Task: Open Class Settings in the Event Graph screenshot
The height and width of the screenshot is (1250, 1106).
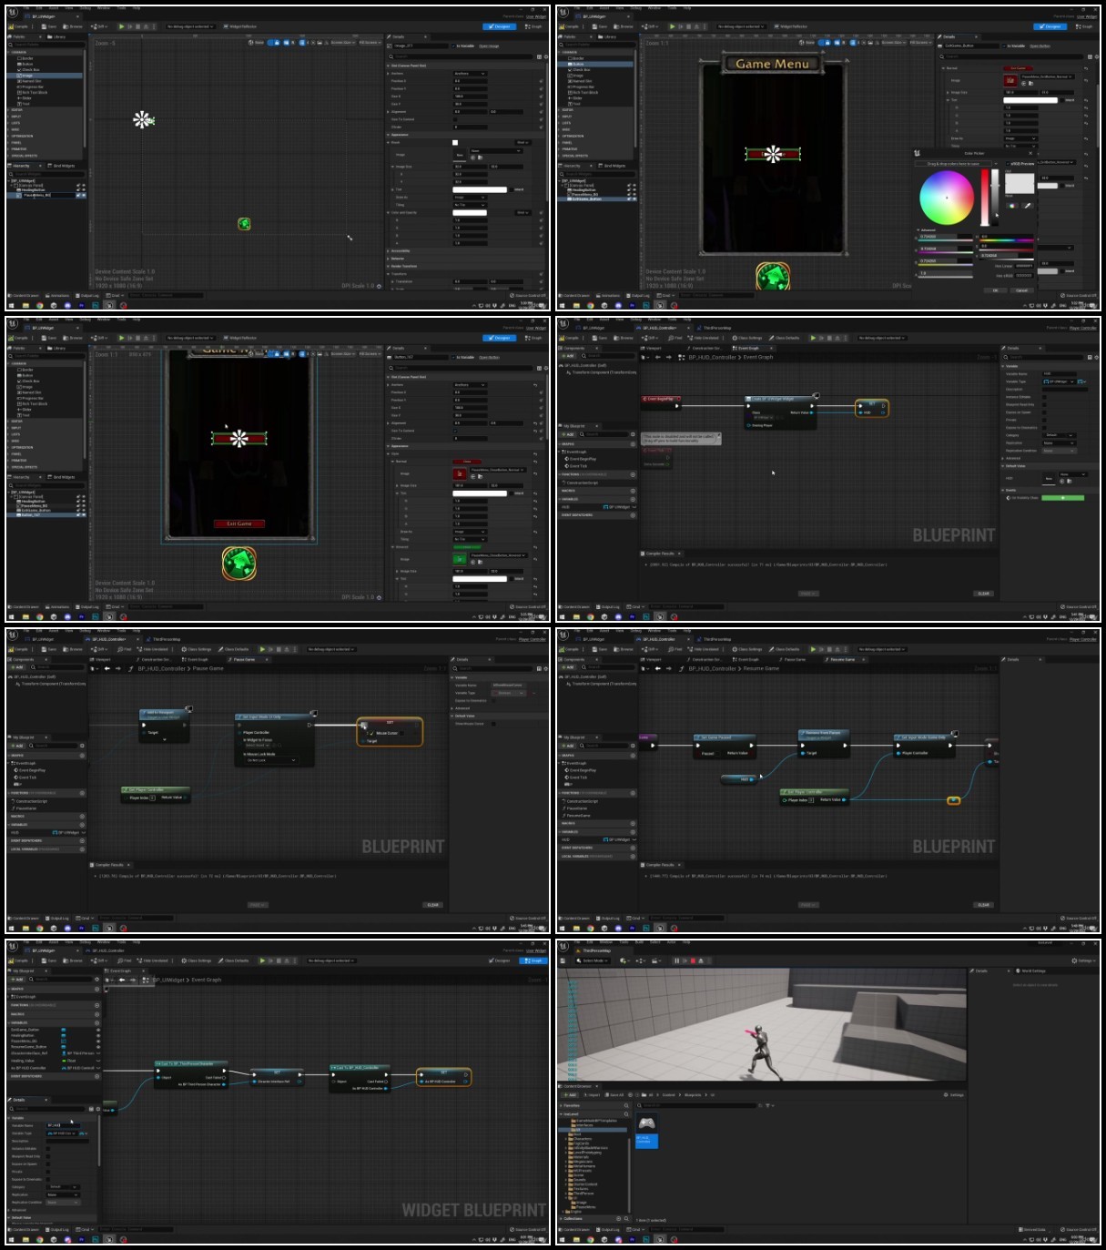Action: 749,338
